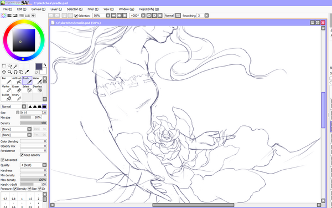This screenshot has width=332, height=208.
Task: Select the Deselect pen tool
Action: [38, 89]
